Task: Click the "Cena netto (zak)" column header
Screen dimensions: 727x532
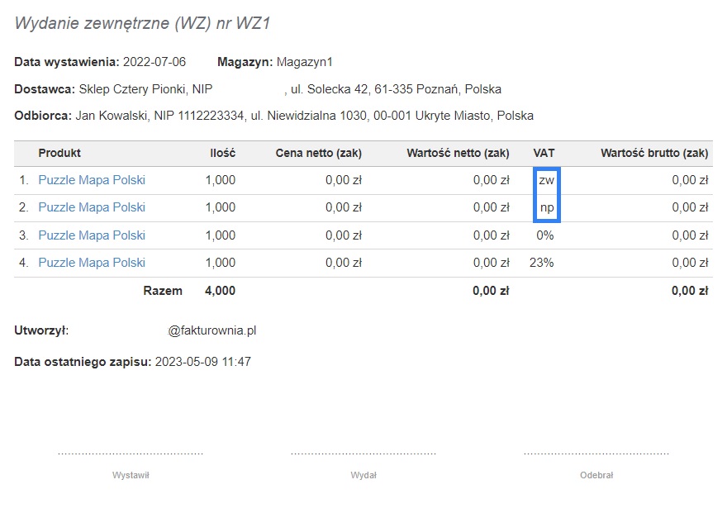Action: [x=319, y=153]
